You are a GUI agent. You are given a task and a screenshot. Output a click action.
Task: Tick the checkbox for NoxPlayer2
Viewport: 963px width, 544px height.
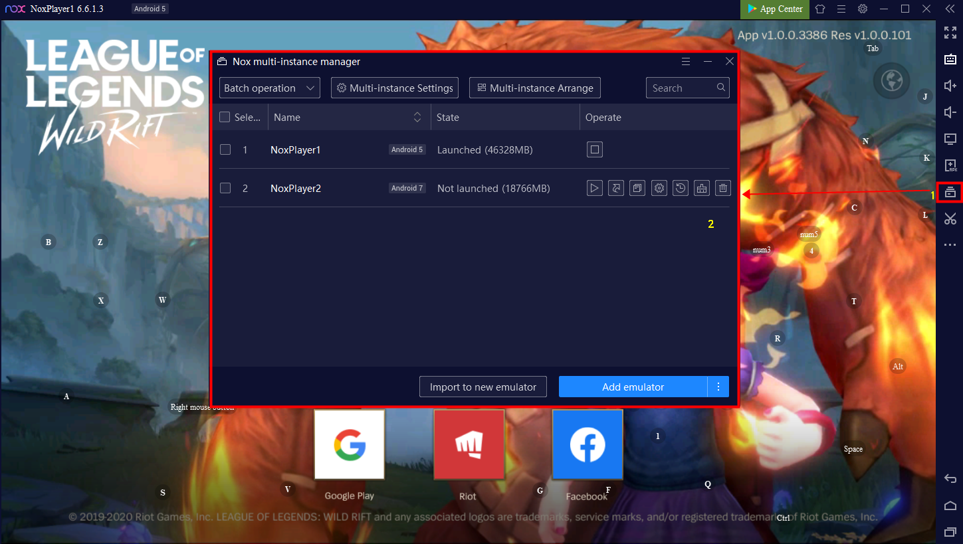tap(225, 188)
